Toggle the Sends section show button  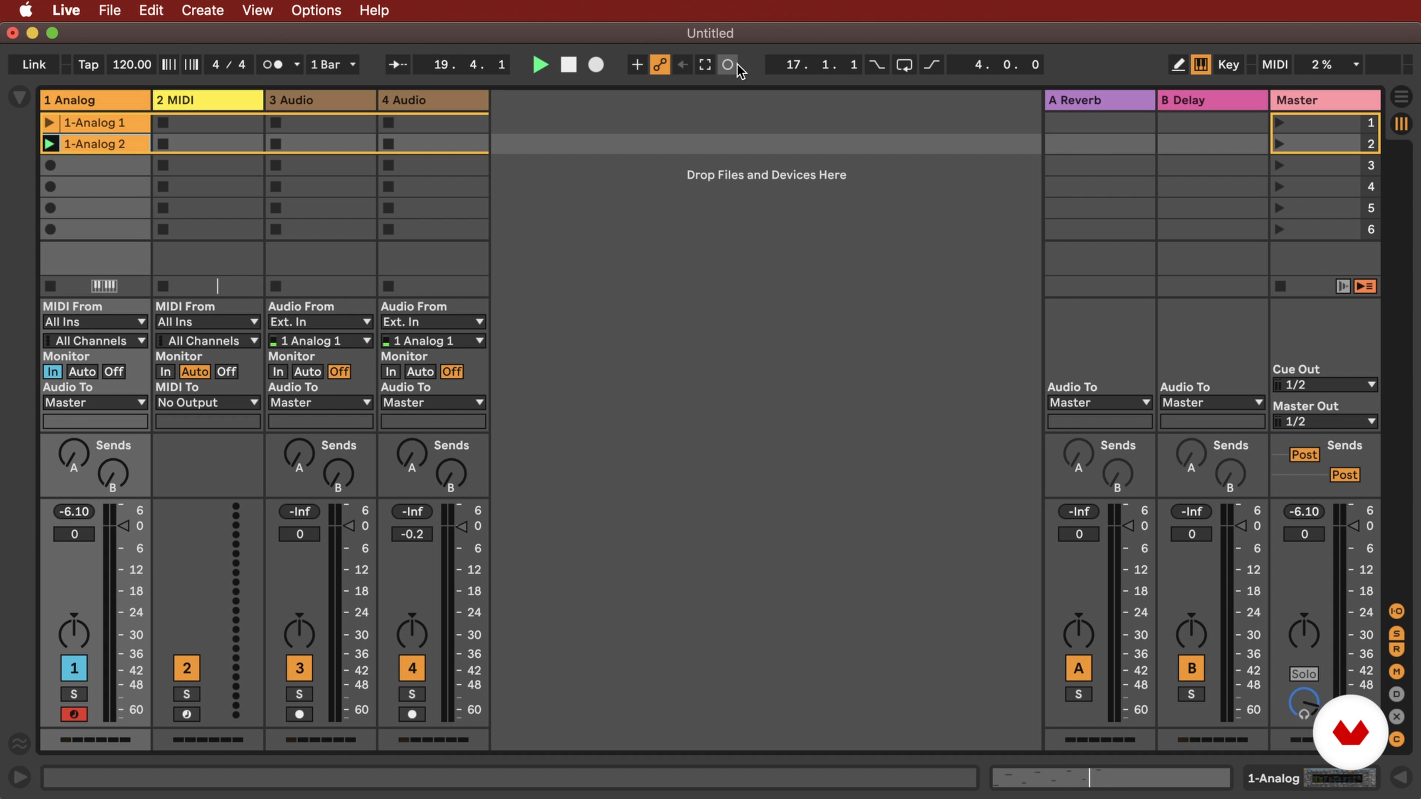tap(1397, 633)
